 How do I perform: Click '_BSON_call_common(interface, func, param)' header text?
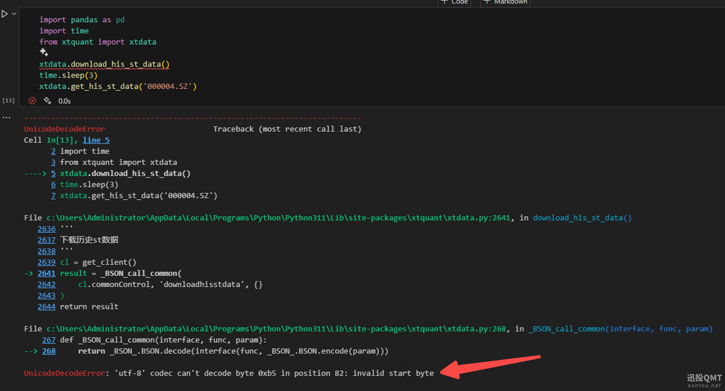click(620, 329)
